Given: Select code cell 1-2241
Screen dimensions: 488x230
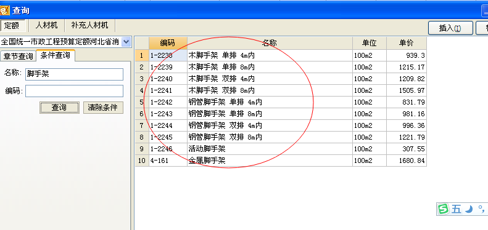Looking at the screenshot, I should tap(168, 90).
